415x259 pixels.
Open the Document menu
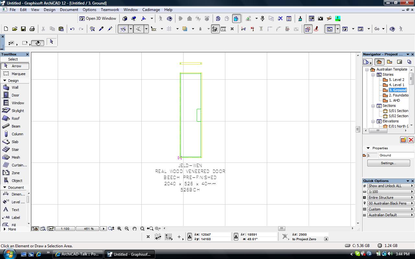click(69, 10)
